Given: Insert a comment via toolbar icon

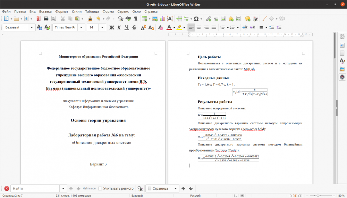Looking at the screenshot, I should coord(247,19).
